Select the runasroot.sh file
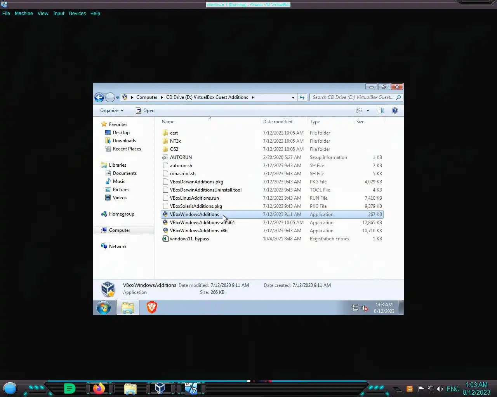 [x=182, y=174]
